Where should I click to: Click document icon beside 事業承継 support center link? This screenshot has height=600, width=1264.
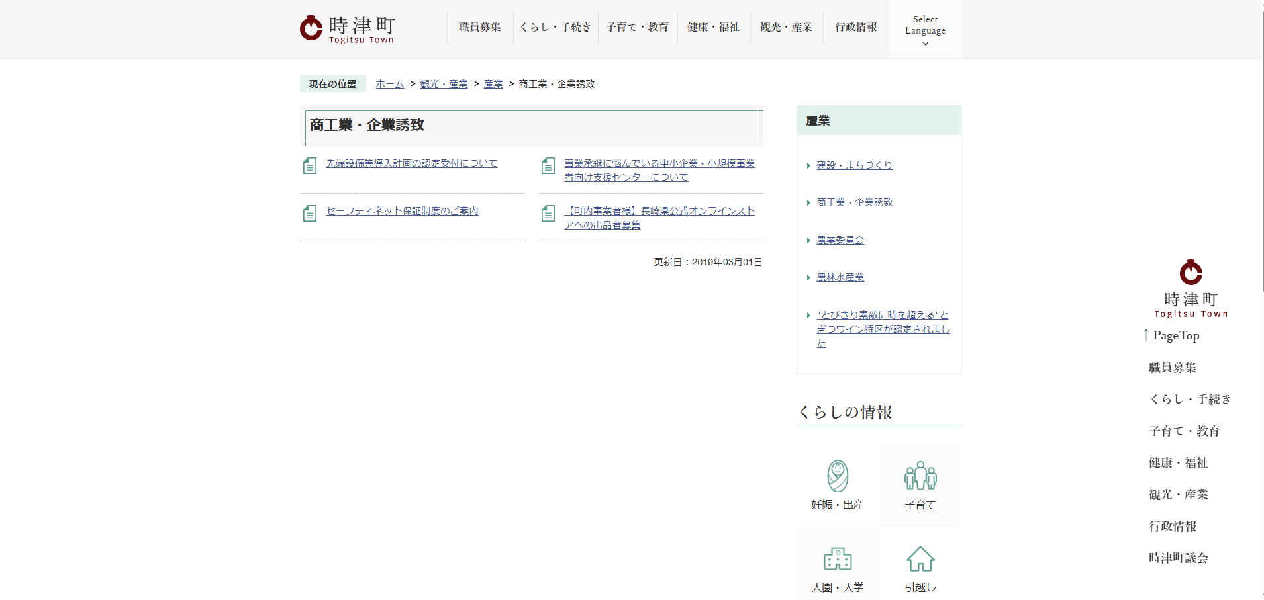click(548, 166)
